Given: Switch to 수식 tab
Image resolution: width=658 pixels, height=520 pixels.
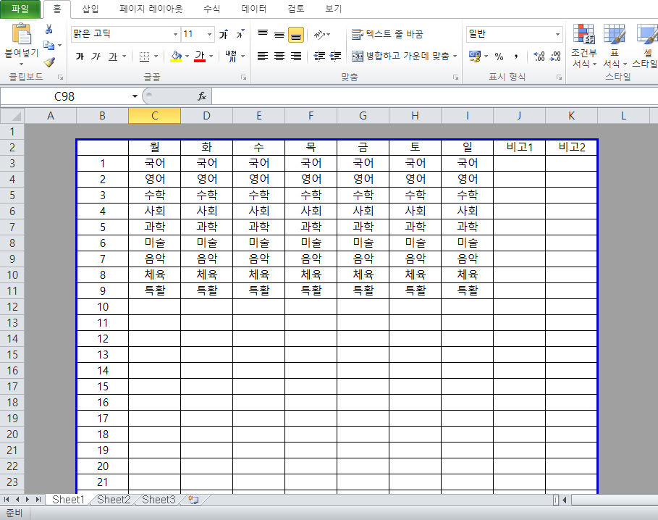Looking at the screenshot, I should (x=211, y=9).
